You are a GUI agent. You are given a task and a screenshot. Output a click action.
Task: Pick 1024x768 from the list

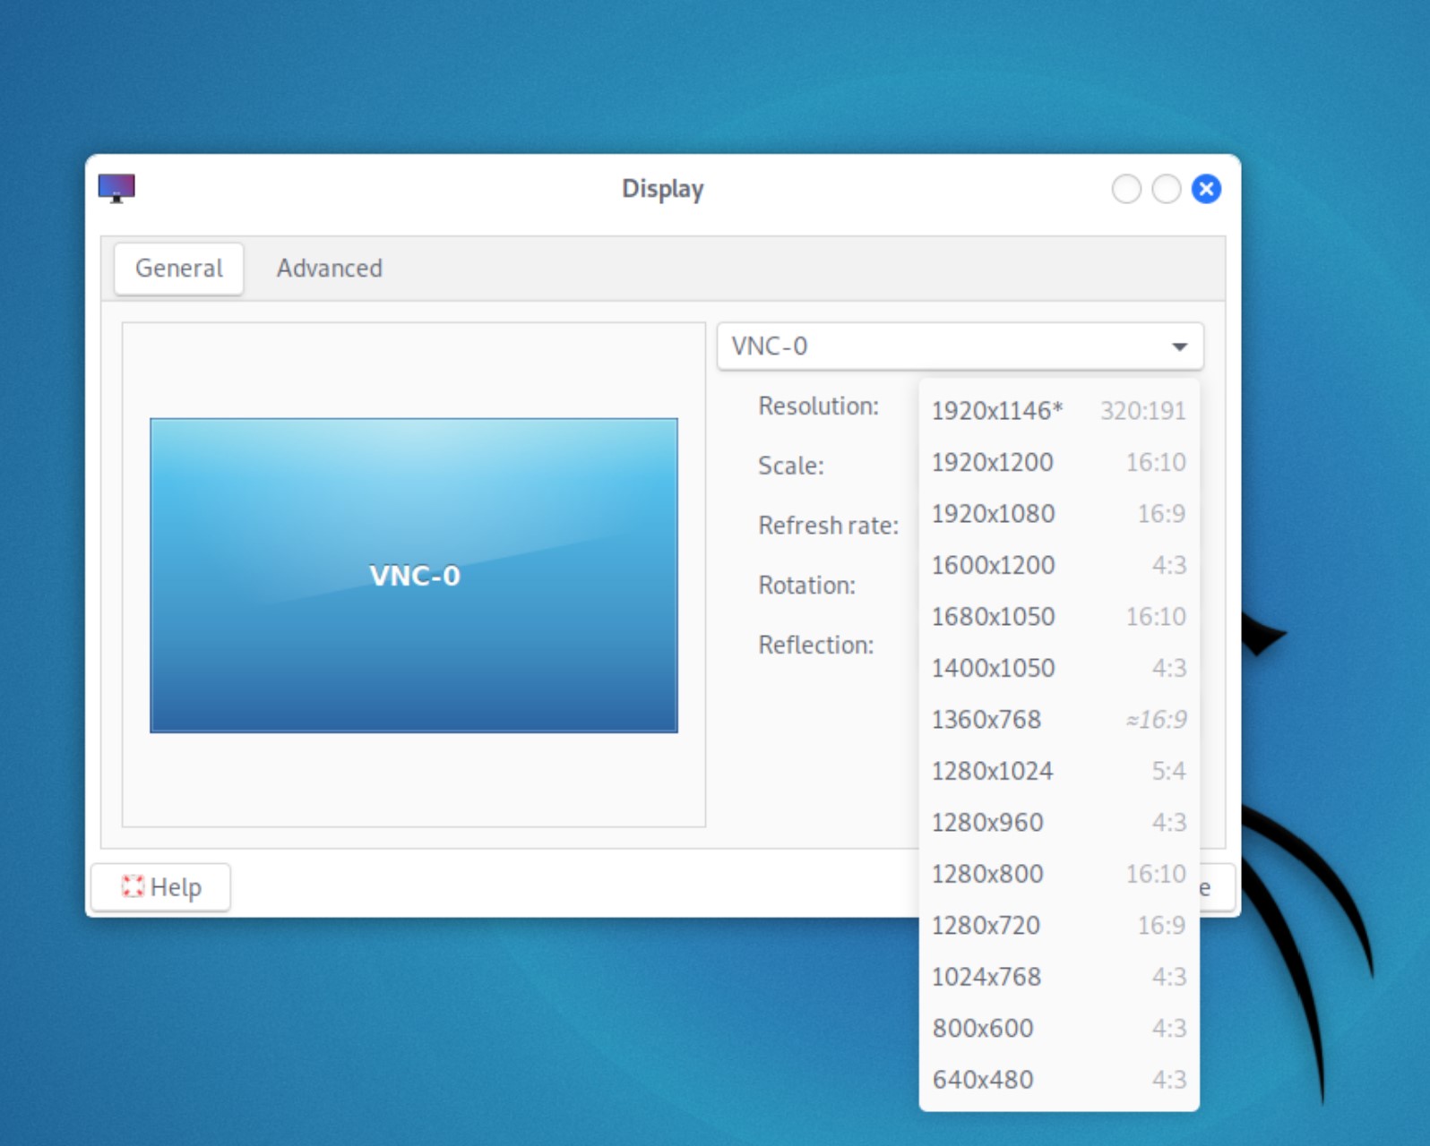pyautogui.click(x=1058, y=977)
